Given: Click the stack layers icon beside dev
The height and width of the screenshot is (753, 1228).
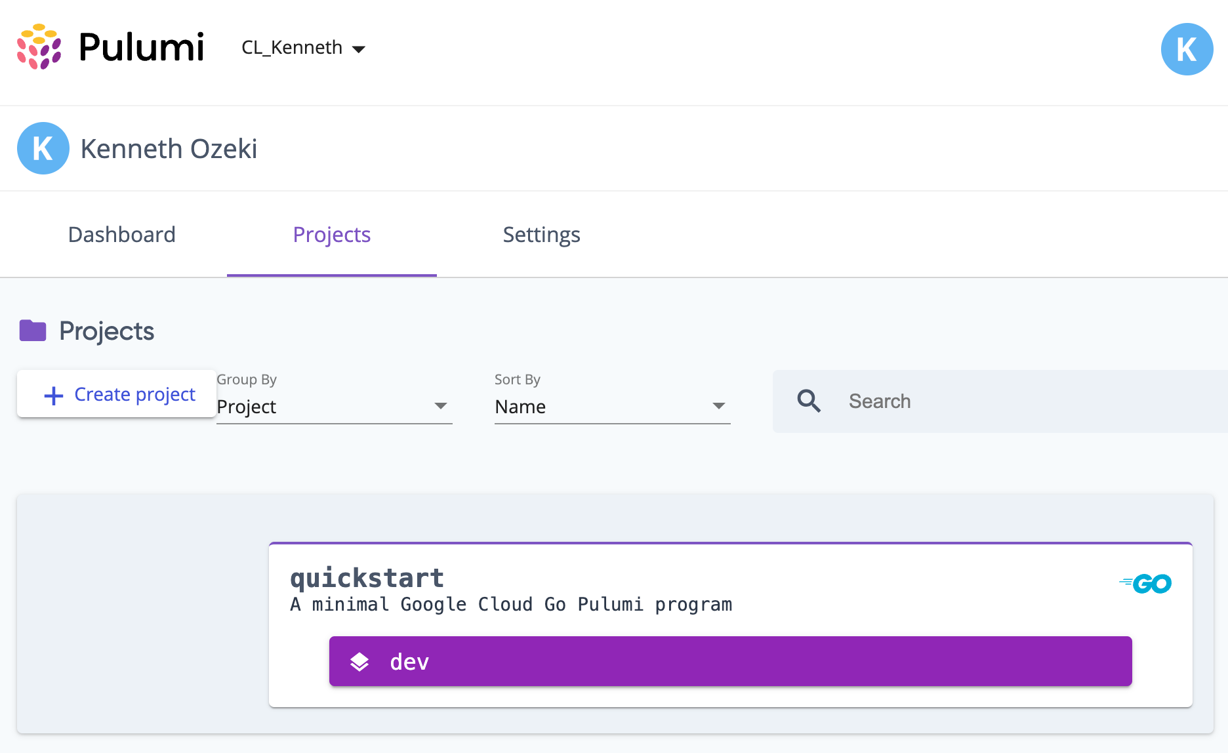Looking at the screenshot, I should [x=359, y=662].
